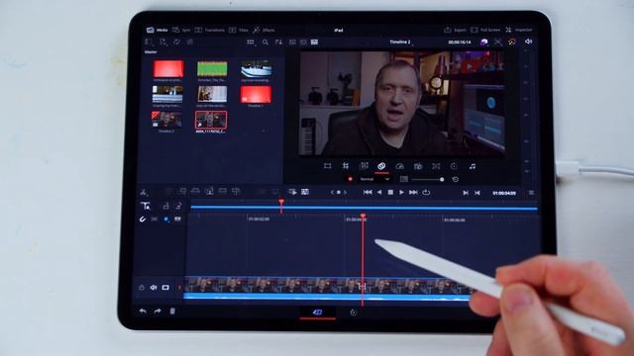Select the boat clip thumbnail
Viewport: 634px width, 356px height.
coord(256,68)
